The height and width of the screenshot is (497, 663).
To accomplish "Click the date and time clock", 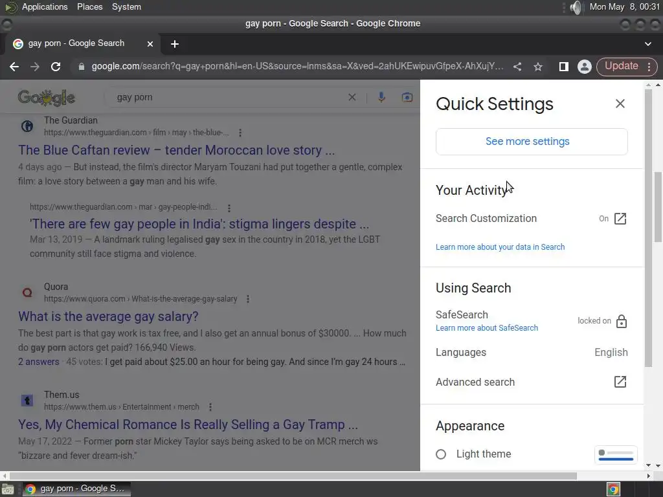I will [x=625, y=6].
